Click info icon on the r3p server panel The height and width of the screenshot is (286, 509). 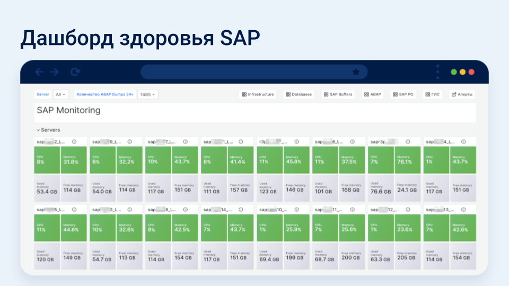[x=296, y=142]
